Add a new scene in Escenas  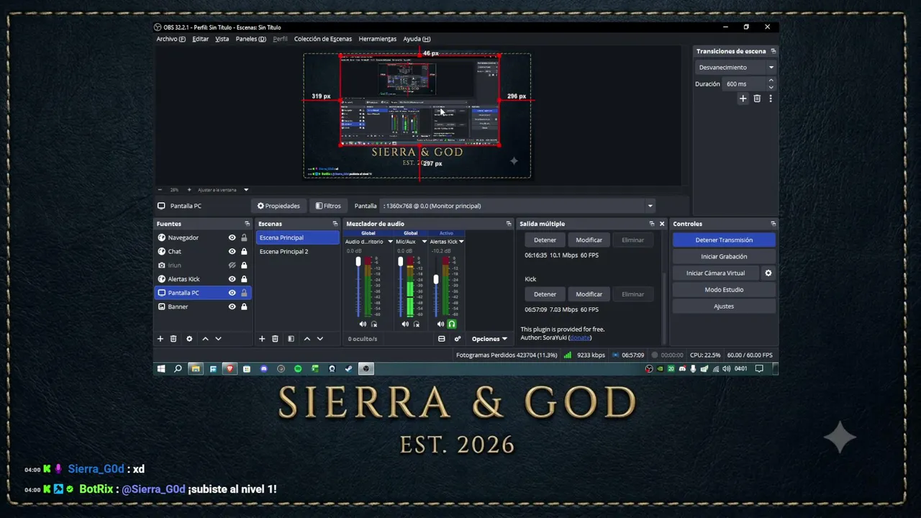262,339
